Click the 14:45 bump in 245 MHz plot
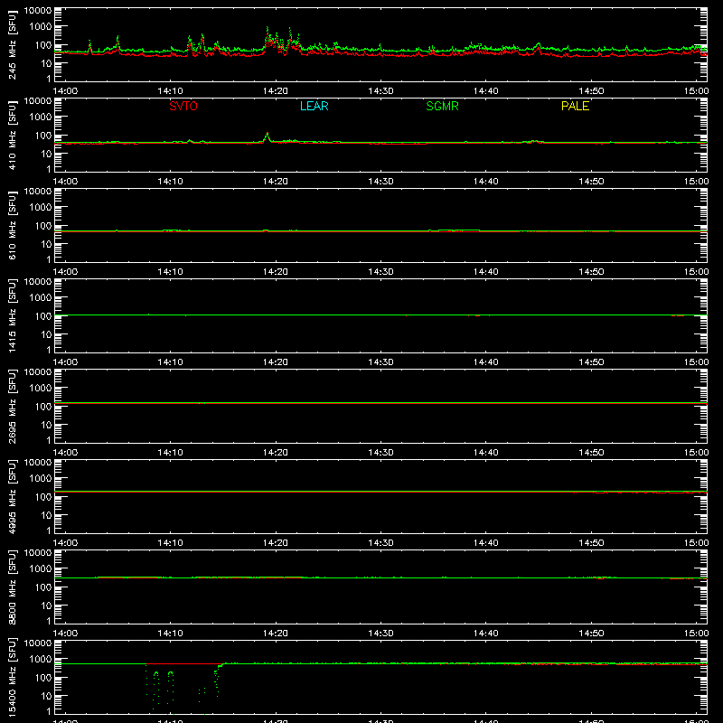723x723 pixels. click(538, 46)
